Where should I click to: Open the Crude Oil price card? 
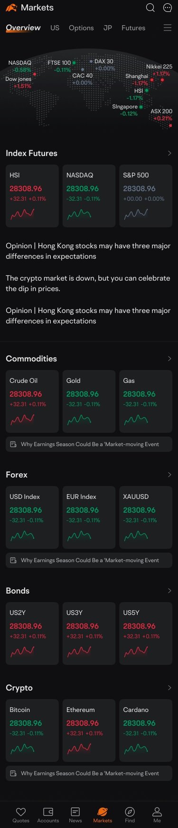[32, 401]
